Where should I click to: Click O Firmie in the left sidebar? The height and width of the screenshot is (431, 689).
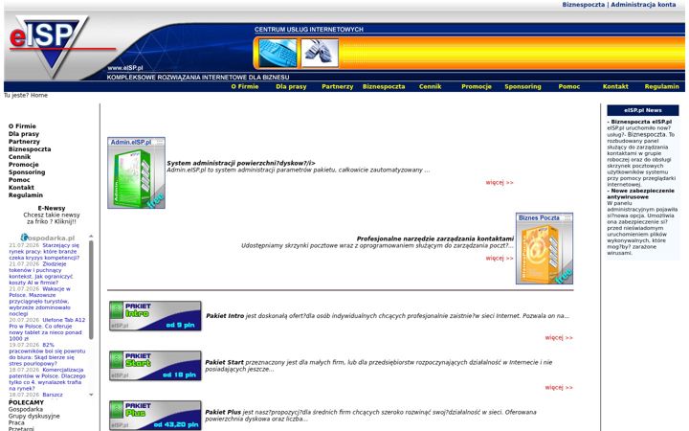point(22,126)
